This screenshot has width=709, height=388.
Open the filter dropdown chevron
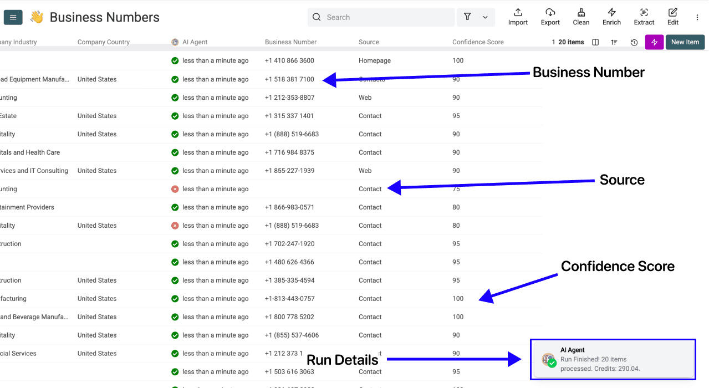[x=484, y=17]
